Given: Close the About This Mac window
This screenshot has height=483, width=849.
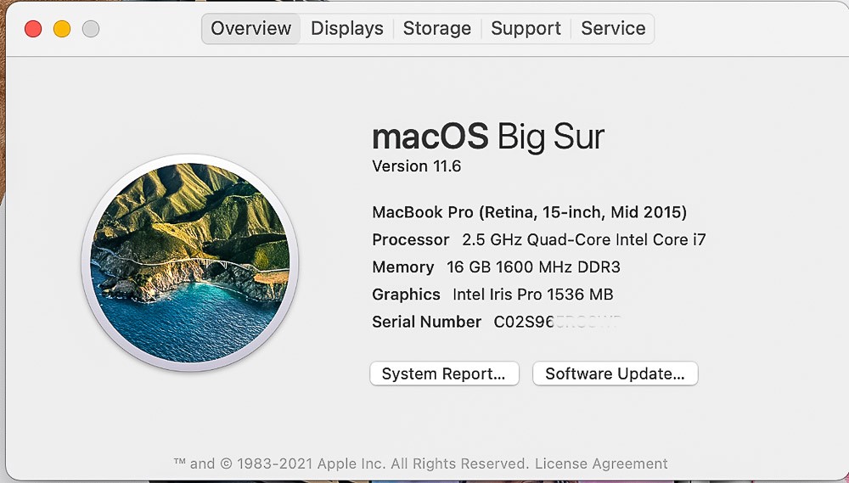Looking at the screenshot, I should tap(33, 29).
